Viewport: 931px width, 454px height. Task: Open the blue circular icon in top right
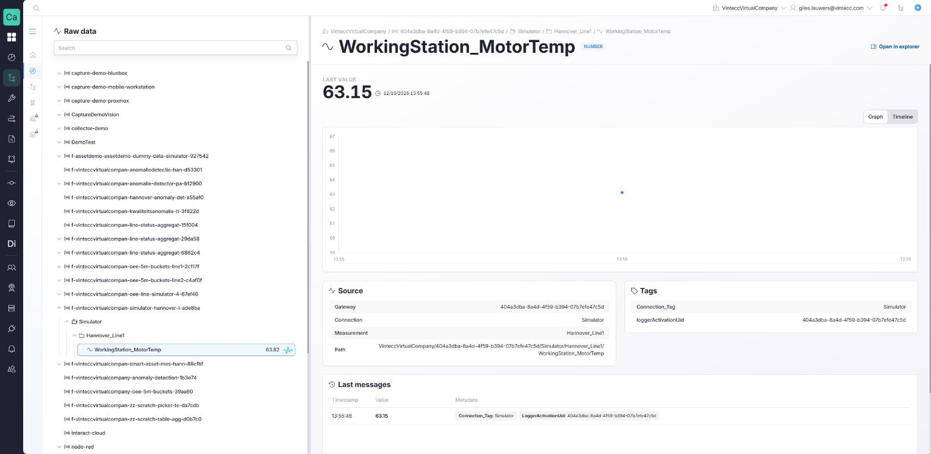click(918, 8)
